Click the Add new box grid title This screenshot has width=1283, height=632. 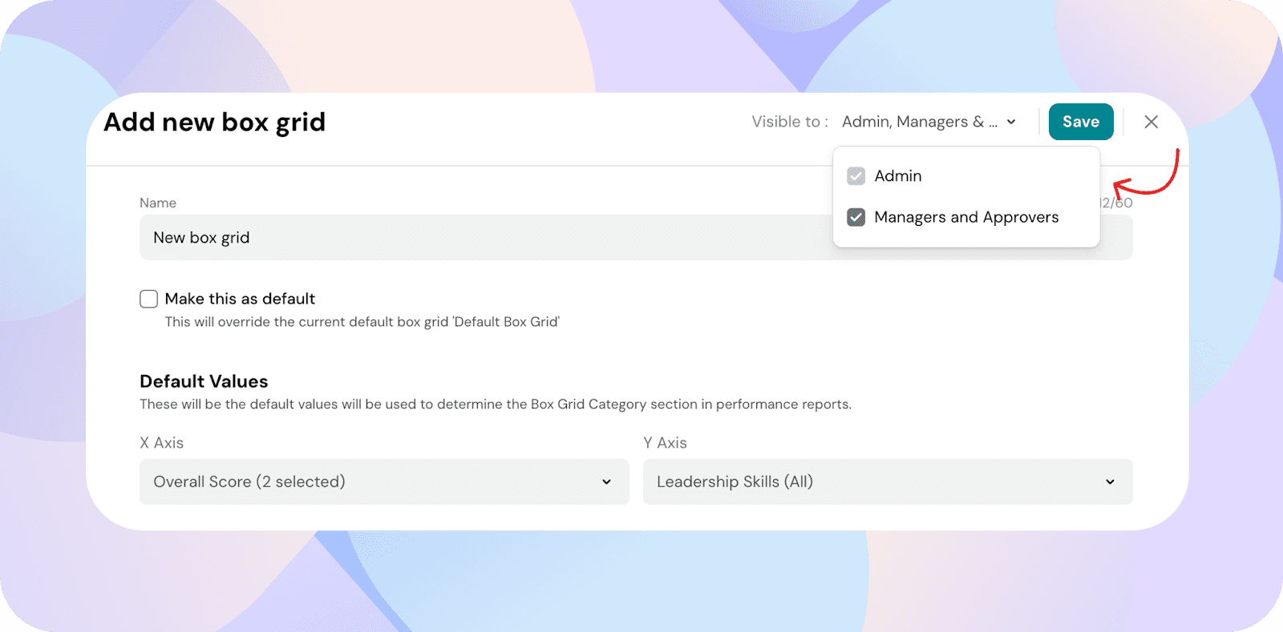pyautogui.click(x=215, y=122)
